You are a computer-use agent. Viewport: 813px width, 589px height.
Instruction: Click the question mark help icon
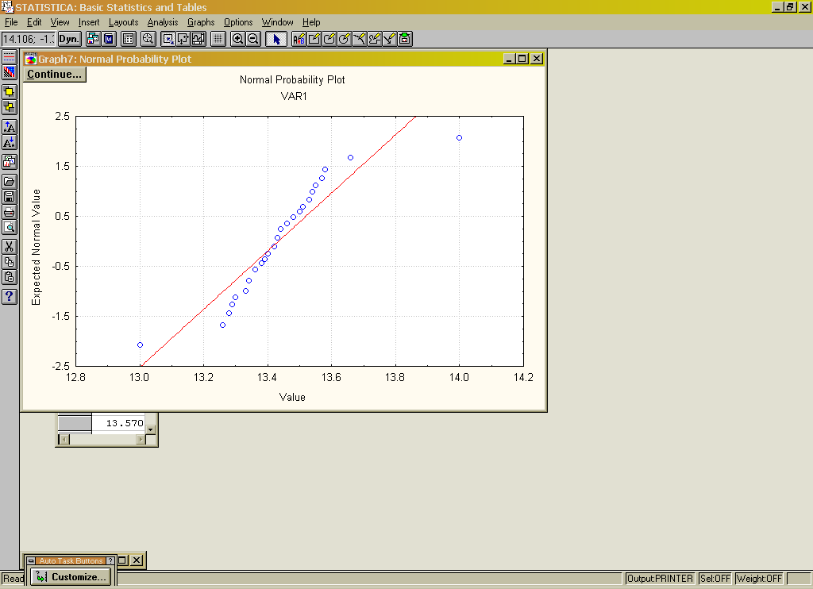coord(10,297)
